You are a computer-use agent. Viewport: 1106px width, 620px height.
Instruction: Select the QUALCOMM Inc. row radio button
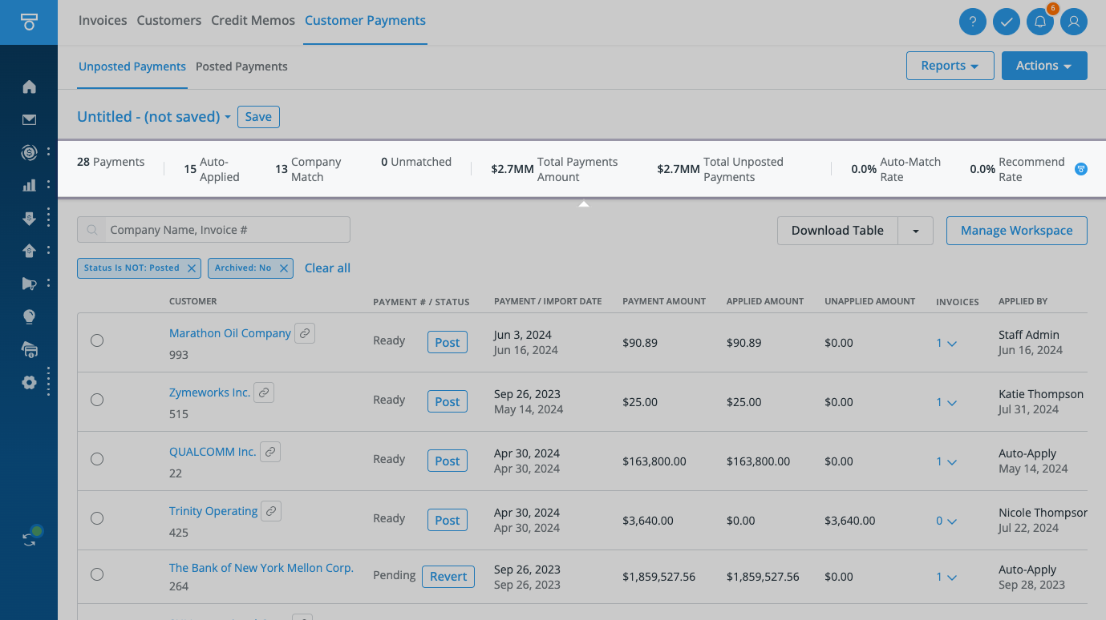coord(97,459)
